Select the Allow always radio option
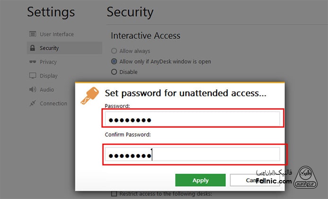 [x=114, y=51]
